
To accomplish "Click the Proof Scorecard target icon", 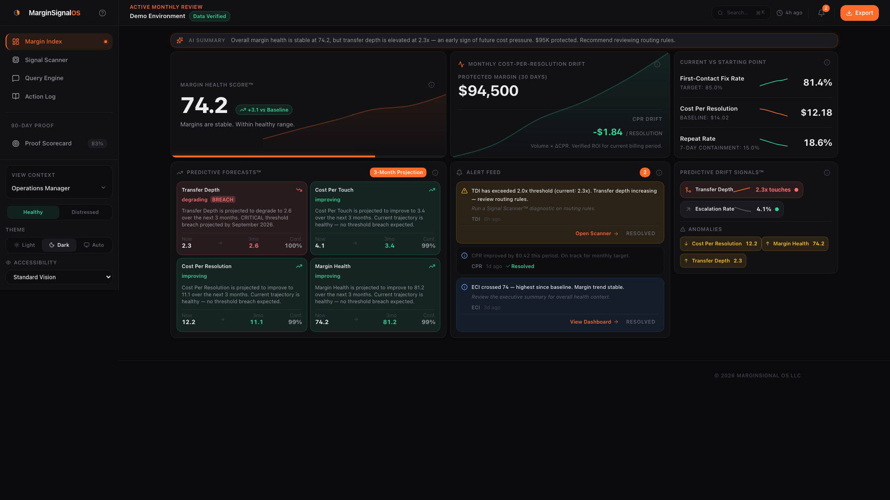I will [15, 144].
